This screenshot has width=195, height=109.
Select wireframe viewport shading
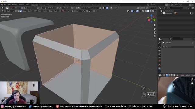(146, 11)
